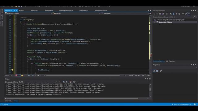This screenshot has width=198, height=111.
Task: Select Assembly-CSharp project in Solution Explorer
Action: (165, 22)
